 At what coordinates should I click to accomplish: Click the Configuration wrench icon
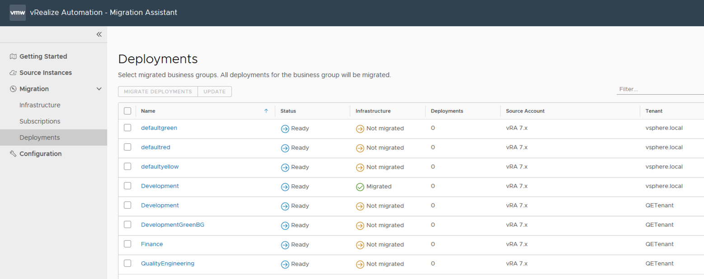click(13, 154)
